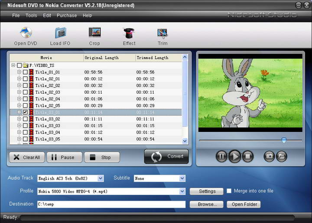Check the Title_03_05 checkbox
Viewport: 312px width, 223px height.
click(x=25, y=139)
